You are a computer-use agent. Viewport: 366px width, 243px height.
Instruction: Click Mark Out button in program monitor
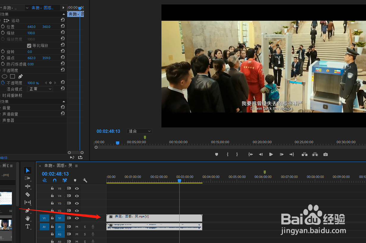point(237,154)
